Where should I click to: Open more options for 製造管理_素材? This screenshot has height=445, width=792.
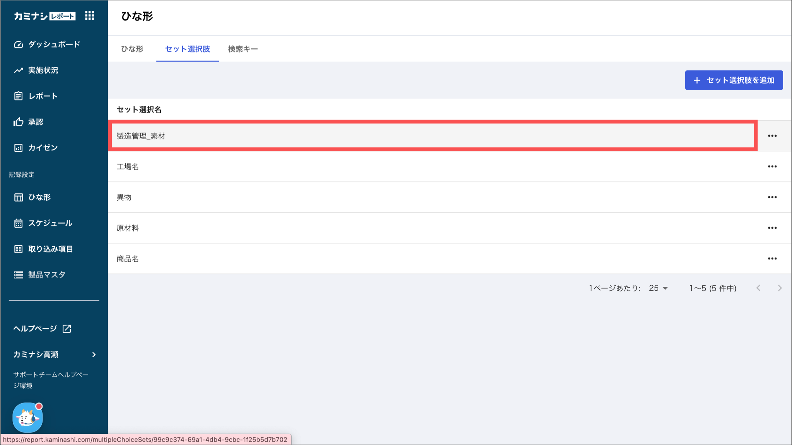[x=772, y=136]
